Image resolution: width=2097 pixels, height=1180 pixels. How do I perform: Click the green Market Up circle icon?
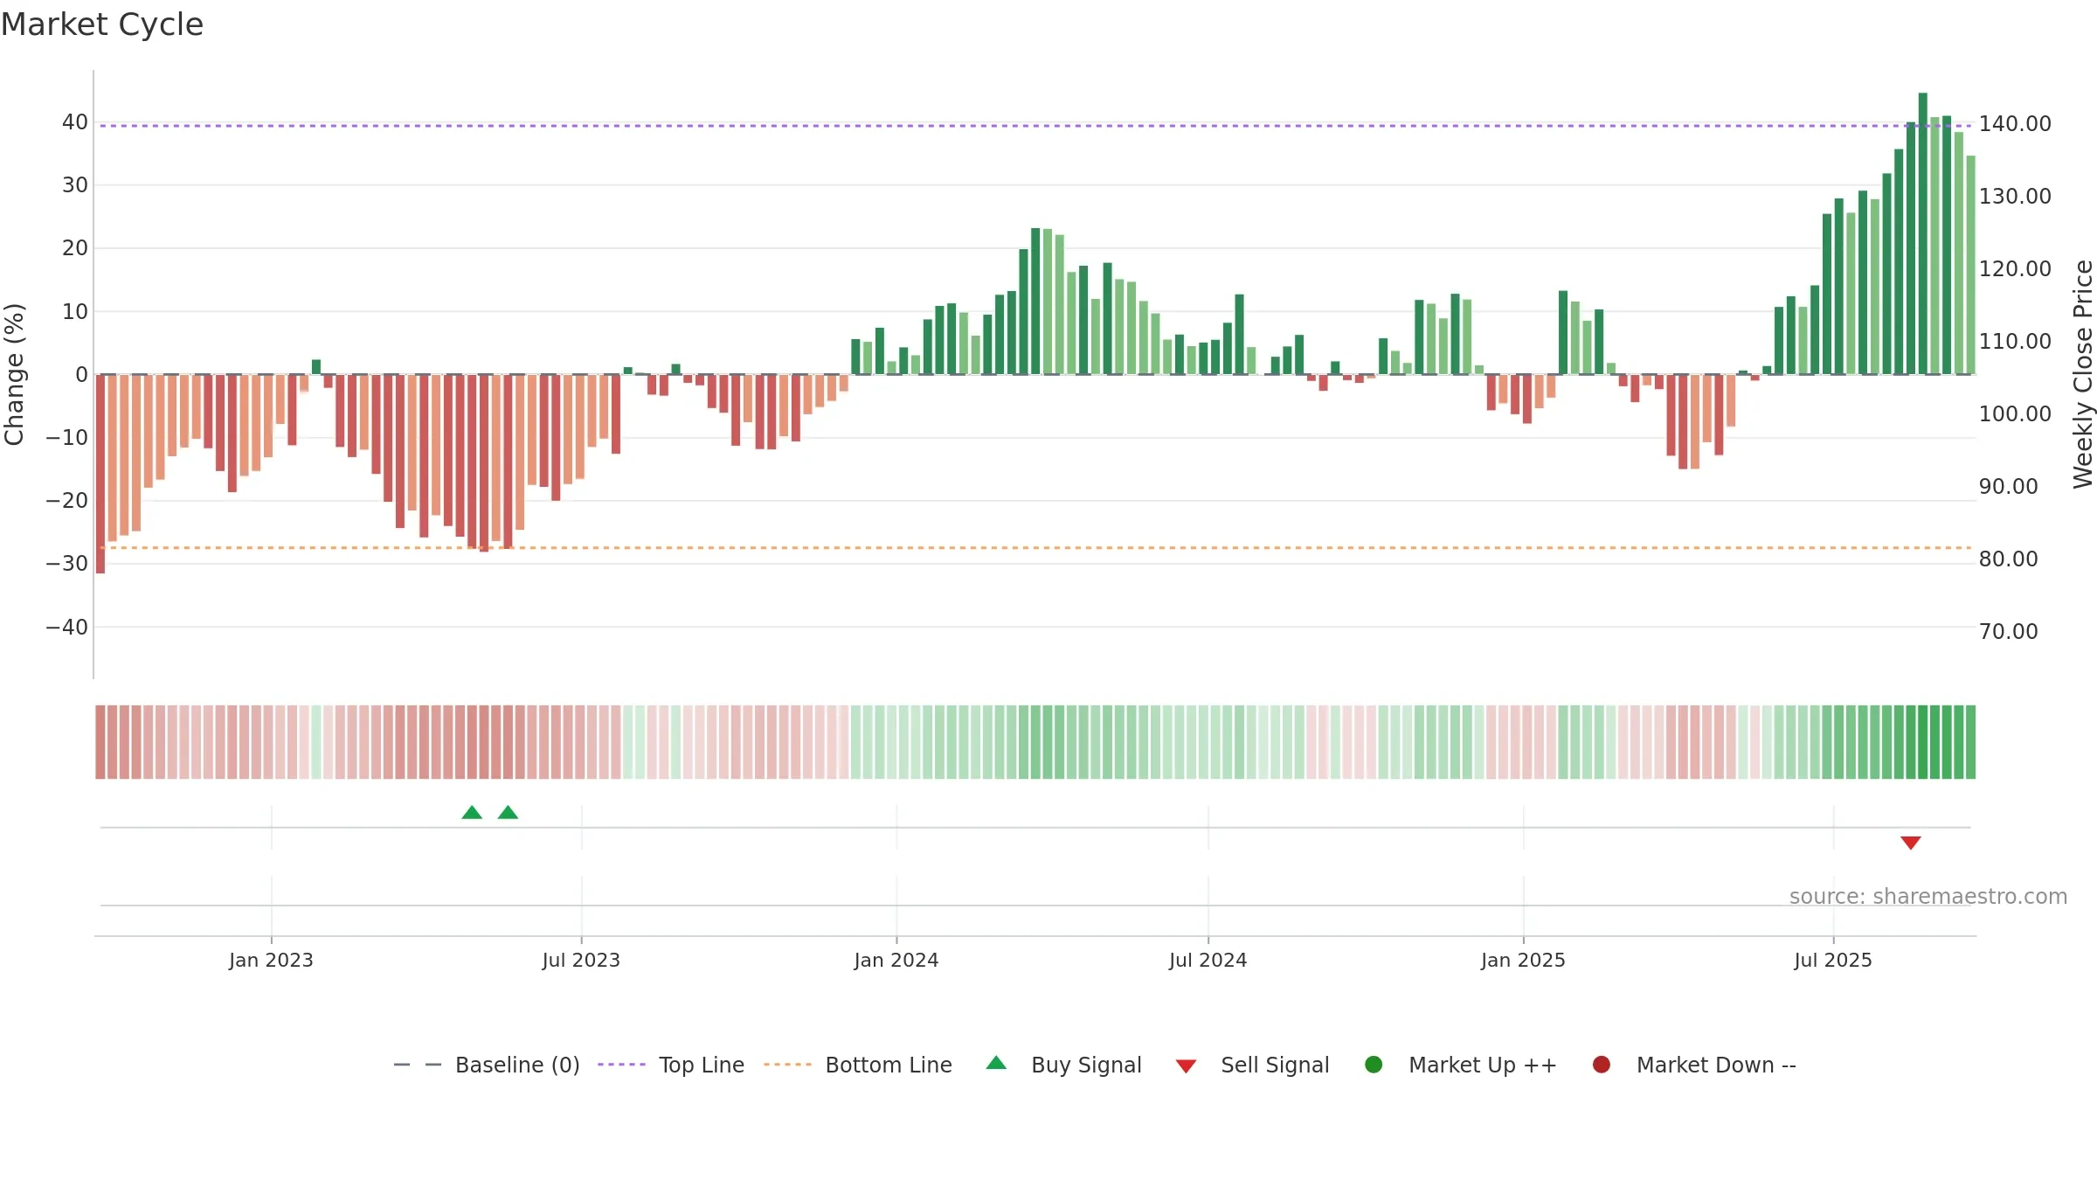tap(1374, 1065)
